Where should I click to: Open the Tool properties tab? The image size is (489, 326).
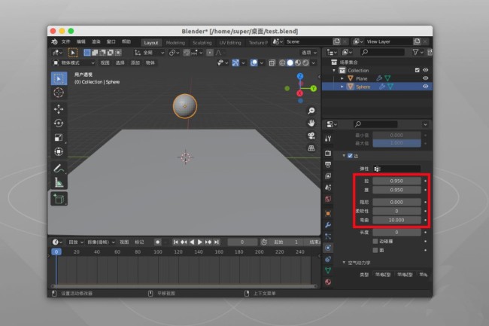tap(328, 139)
